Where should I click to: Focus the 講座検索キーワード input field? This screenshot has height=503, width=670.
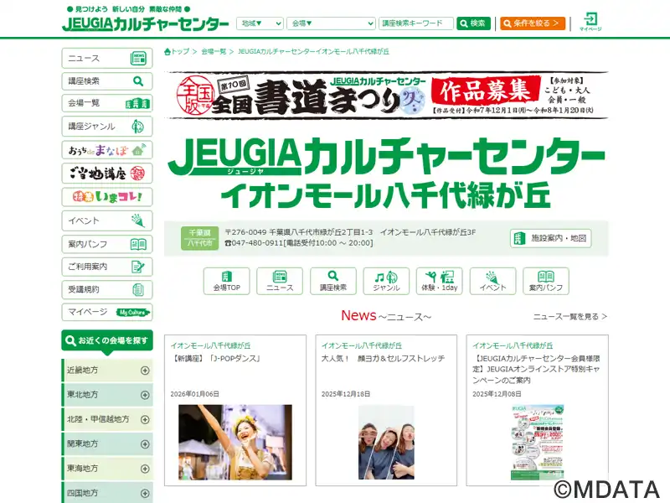[415, 23]
